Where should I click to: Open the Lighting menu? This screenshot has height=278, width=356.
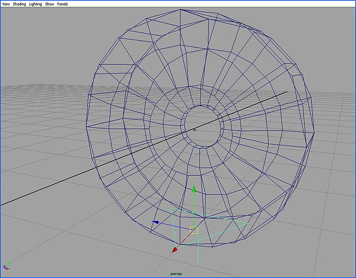pyautogui.click(x=36, y=4)
